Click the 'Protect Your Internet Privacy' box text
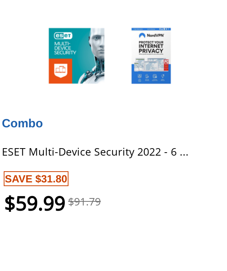This screenshot has height=271, width=227. [x=151, y=47]
